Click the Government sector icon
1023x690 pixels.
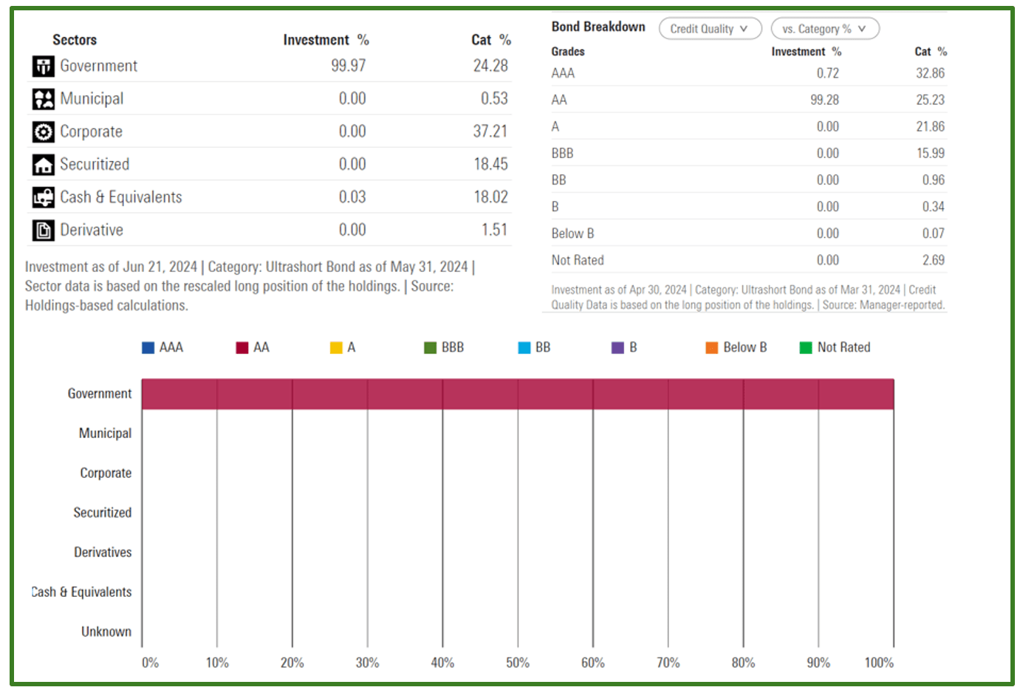42,66
